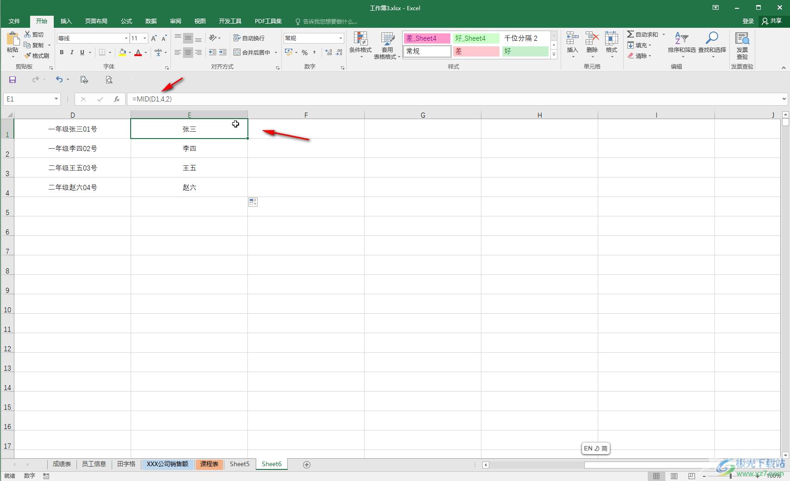Screen dimensions: 790x481
Task: Toggle center horizontal alignment
Action: pyautogui.click(x=188, y=52)
